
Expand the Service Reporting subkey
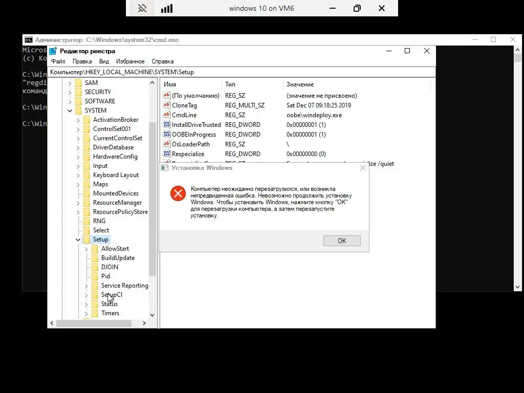[86, 286]
